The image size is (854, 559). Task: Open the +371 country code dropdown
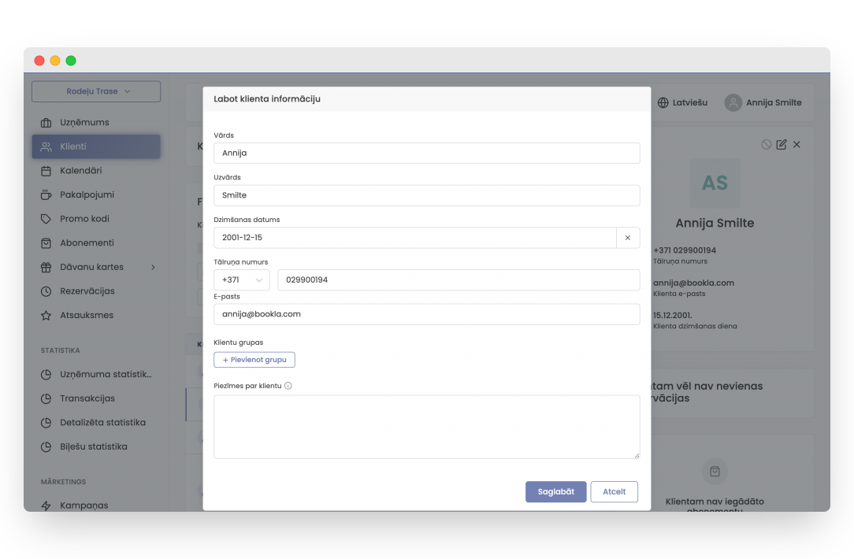coord(242,280)
